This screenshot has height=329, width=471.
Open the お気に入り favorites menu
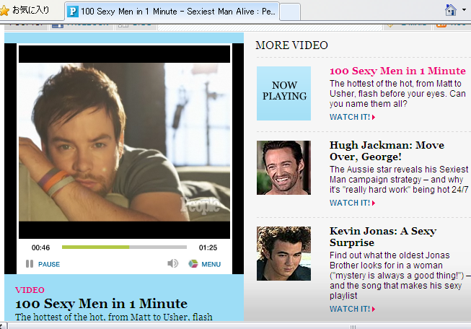pos(30,11)
